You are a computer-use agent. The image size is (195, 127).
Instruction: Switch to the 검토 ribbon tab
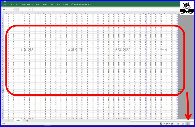click(x=52, y=5)
